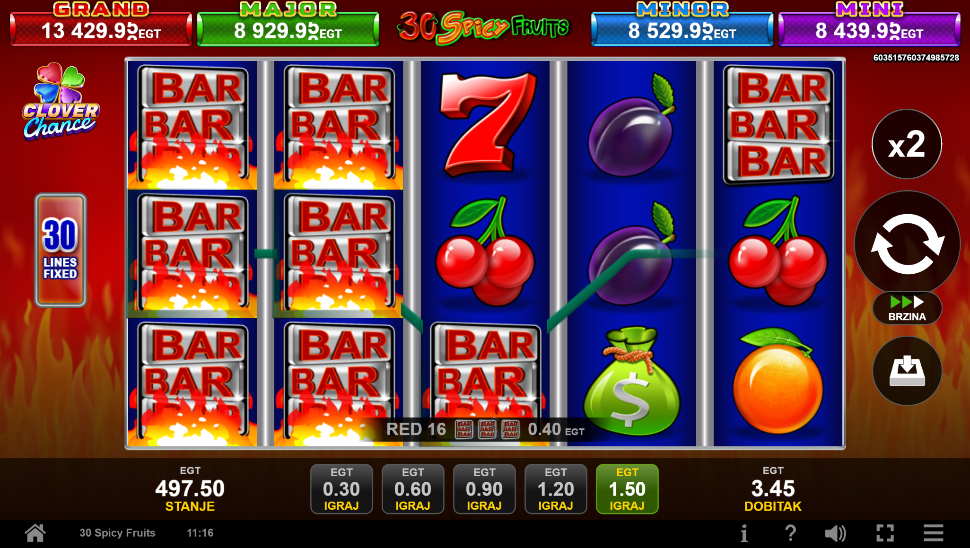
Task: Change spin speed with BRZINA button
Action: (x=907, y=308)
